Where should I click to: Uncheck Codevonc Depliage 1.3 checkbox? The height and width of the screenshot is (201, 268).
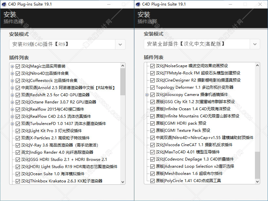[x=152, y=159]
